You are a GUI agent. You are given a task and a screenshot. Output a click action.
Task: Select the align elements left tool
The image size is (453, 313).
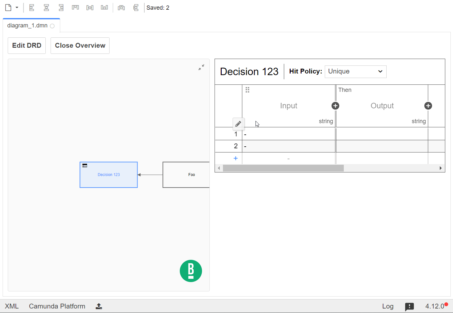(32, 7)
